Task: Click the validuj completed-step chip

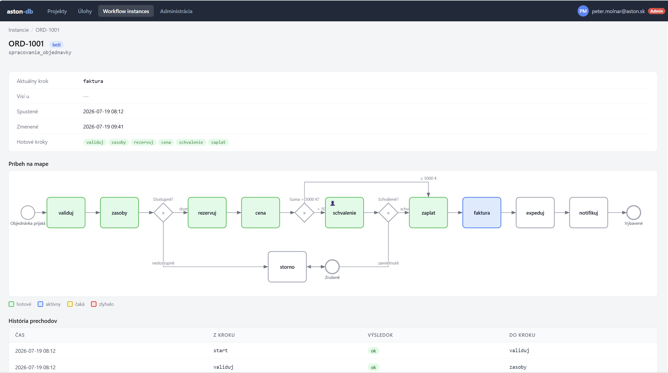Action: pyautogui.click(x=95, y=142)
